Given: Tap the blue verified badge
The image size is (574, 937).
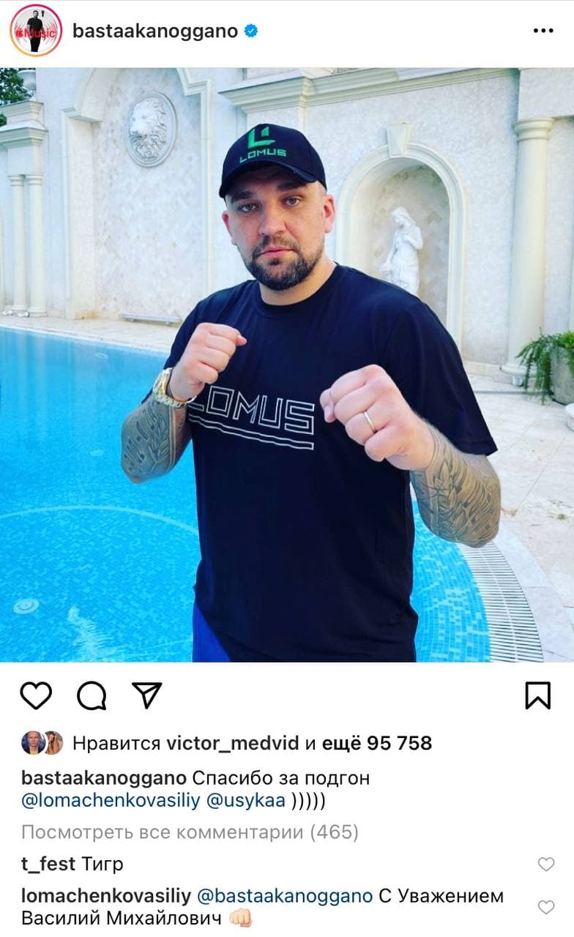Looking at the screenshot, I should coord(251,31).
